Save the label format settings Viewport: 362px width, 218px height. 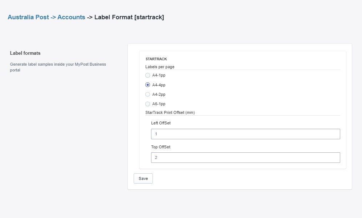[143, 178]
